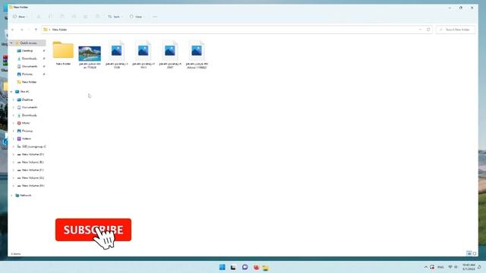Open the SSD (C:) drive

31,146
